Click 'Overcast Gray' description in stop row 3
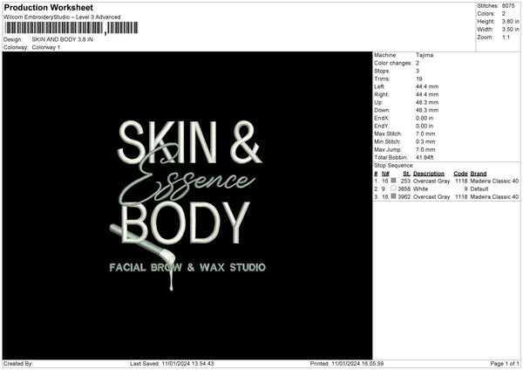Screen dimensions: 523x370 point(431,196)
